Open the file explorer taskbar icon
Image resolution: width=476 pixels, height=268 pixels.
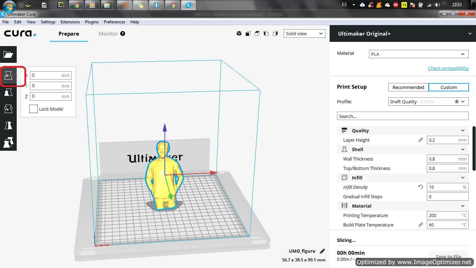107,5
